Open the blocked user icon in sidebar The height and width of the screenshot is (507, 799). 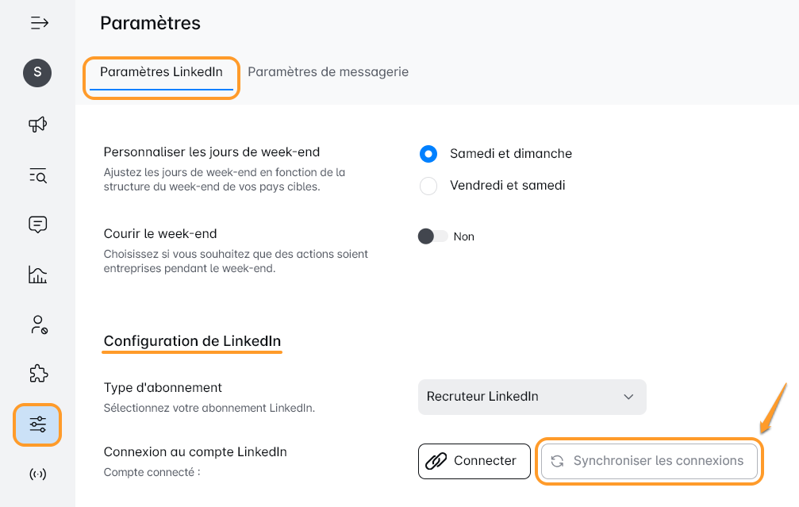37,324
